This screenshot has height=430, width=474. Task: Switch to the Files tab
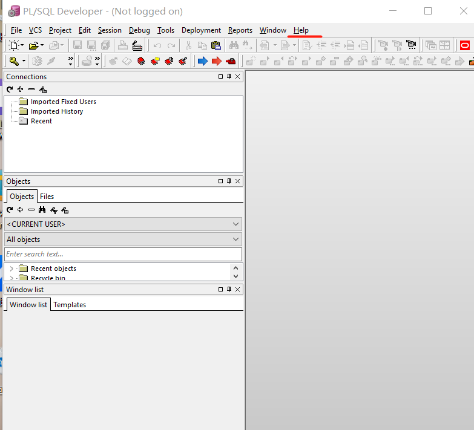47,197
